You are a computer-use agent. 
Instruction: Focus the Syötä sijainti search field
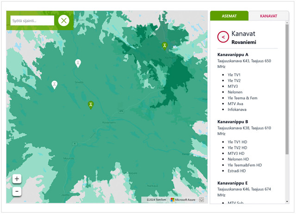tap(32, 21)
